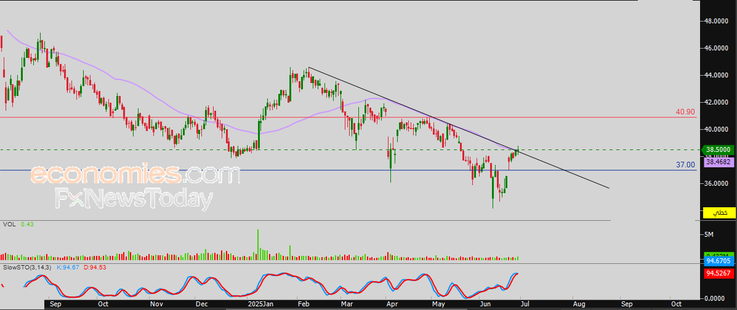The image size is (737, 310).
Task: Click the green 0.43 volume value
Action: tap(27, 225)
